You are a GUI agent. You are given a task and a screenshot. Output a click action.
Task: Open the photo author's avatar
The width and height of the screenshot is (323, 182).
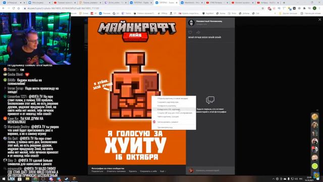click(191, 22)
